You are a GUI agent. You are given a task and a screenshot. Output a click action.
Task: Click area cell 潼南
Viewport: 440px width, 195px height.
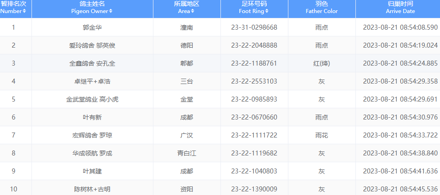coord(187,27)
